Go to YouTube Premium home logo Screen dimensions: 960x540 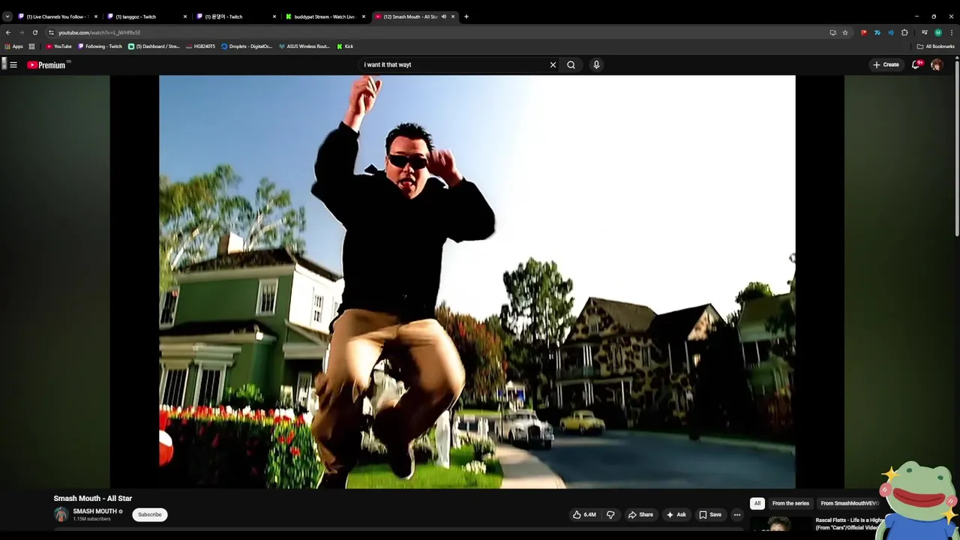(48, 65)
